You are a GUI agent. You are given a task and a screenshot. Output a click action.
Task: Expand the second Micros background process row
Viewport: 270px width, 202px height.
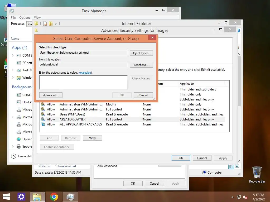coord(13,117)
